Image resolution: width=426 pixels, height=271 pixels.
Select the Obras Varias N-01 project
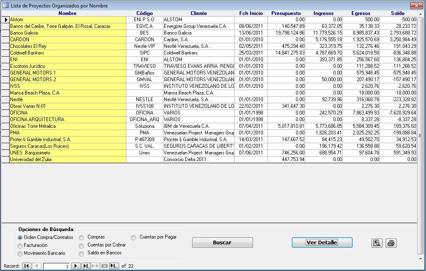[68, 106]
